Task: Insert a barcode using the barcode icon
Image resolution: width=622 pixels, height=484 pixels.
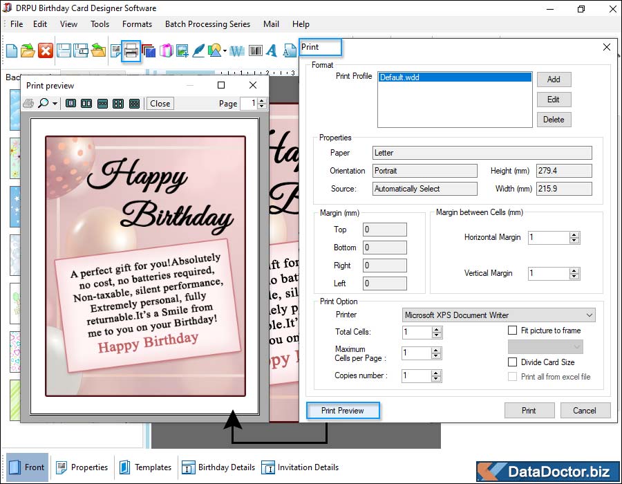Action: coord(256,50)
